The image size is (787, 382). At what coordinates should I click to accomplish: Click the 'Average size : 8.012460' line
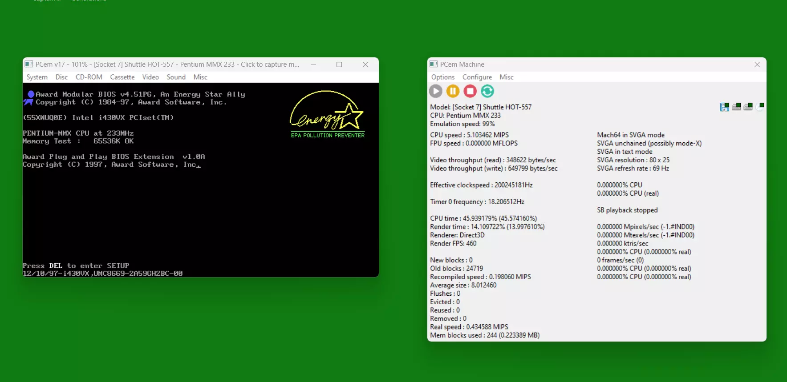(463, 285)
